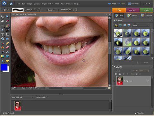Select the Zoom magnifier tool

point(7,17)
